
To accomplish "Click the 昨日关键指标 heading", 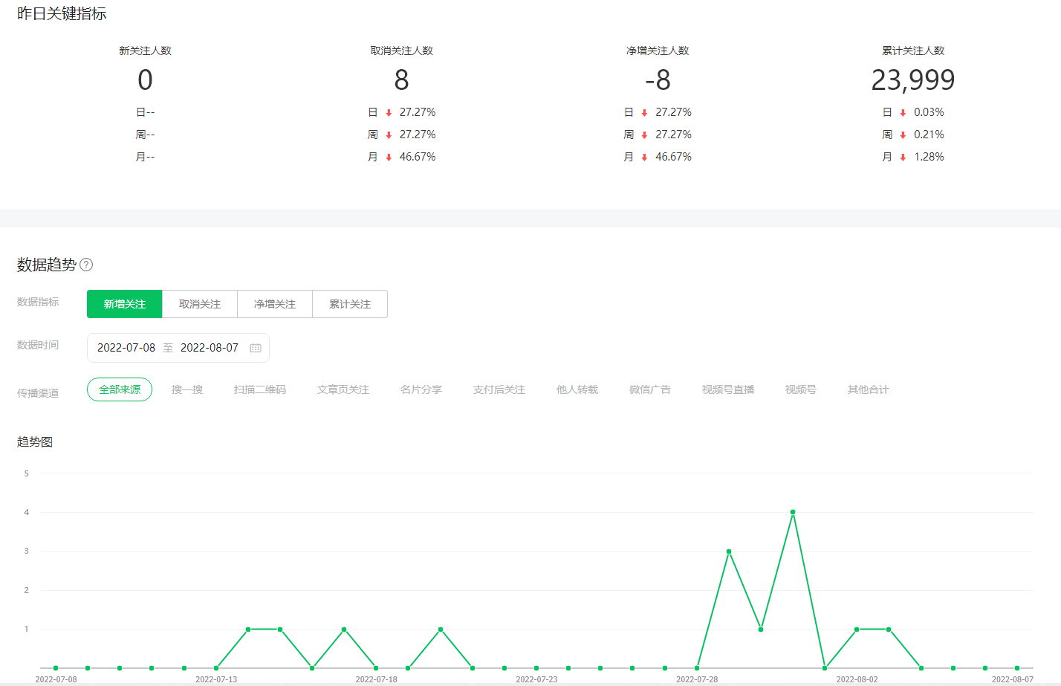I will (62, 13).
